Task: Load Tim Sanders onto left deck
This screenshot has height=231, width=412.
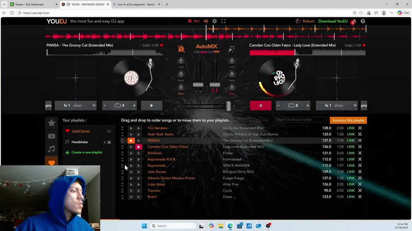Action: tap(131, 128)
